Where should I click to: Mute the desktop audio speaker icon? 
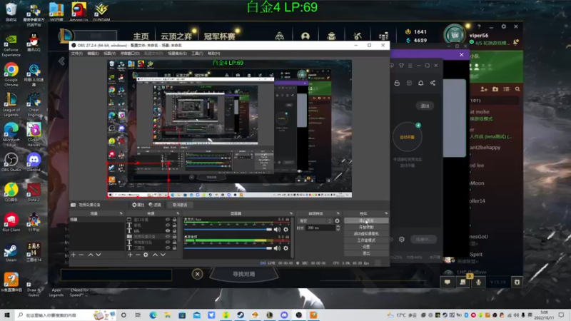click(277, 248)
